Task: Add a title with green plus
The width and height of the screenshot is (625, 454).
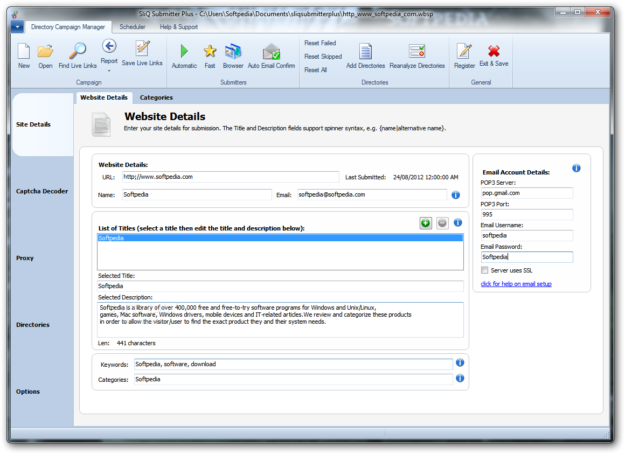Action: [426, 223]
